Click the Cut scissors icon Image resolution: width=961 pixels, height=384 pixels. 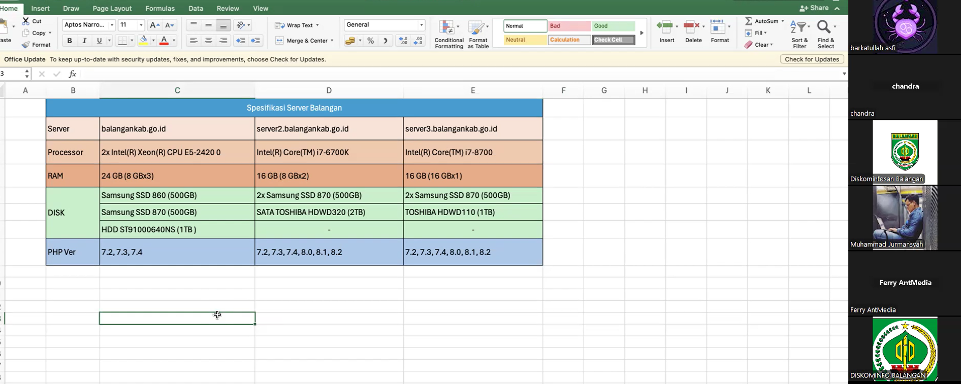point(26,21)
